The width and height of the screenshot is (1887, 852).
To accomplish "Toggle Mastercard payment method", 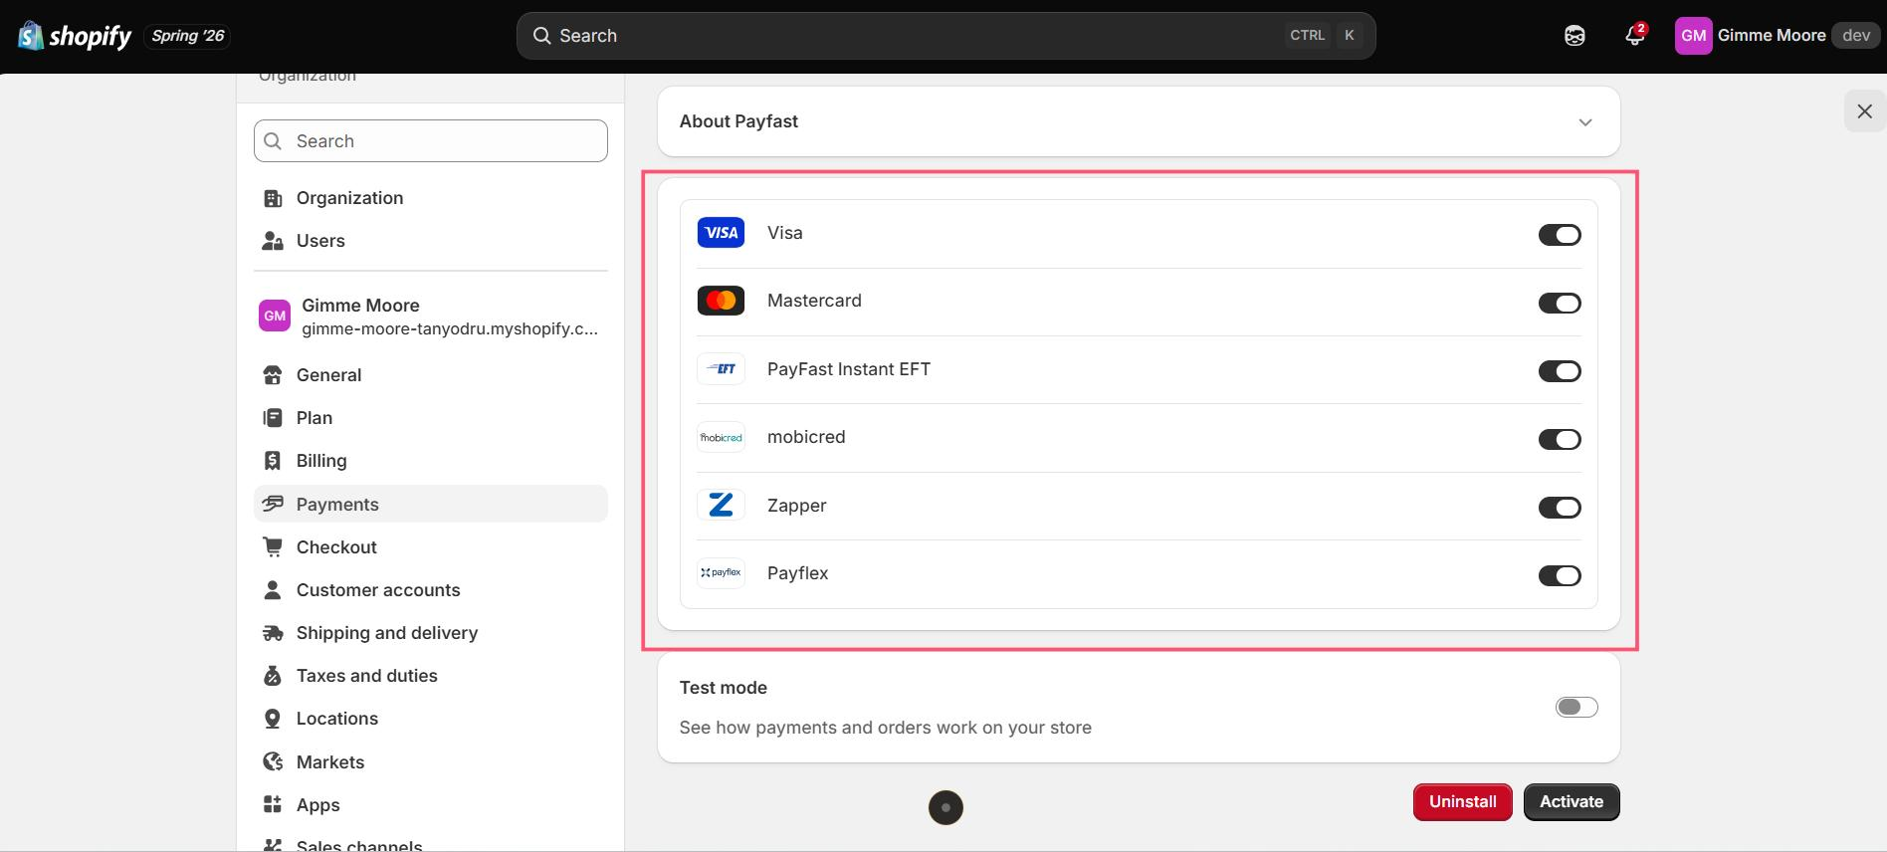I will tap(1560, 303).
